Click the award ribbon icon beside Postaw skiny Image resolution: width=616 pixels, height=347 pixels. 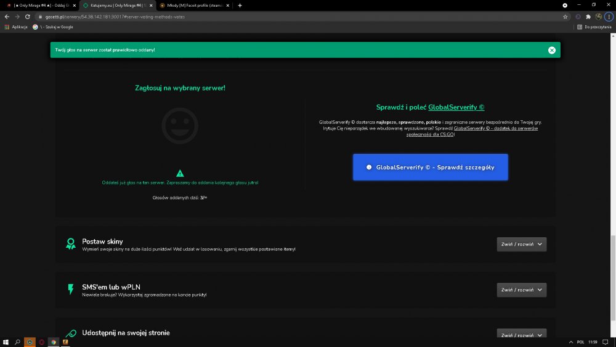click(71, 244)
